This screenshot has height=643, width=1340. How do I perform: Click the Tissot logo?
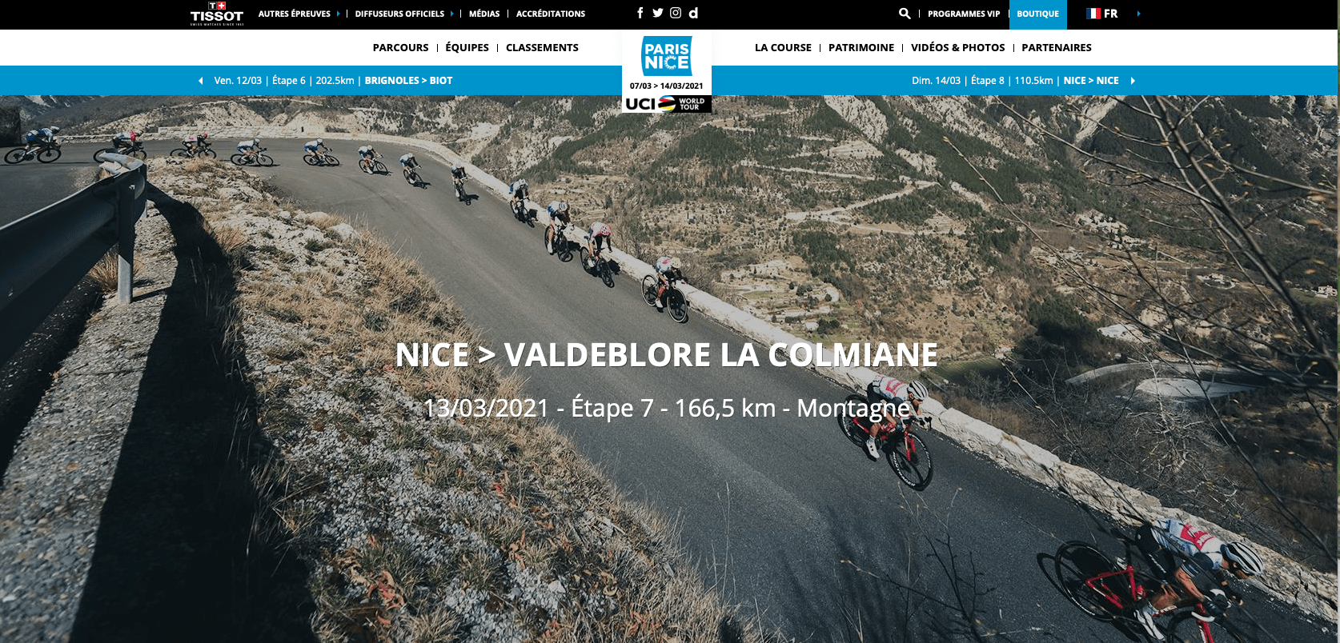[x=217, y=14]
